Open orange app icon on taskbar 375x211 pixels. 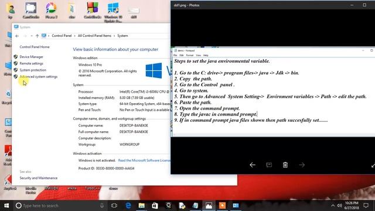(222, 206)
